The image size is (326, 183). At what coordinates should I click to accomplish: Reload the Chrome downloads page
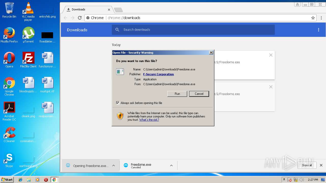tap(80, 18)
